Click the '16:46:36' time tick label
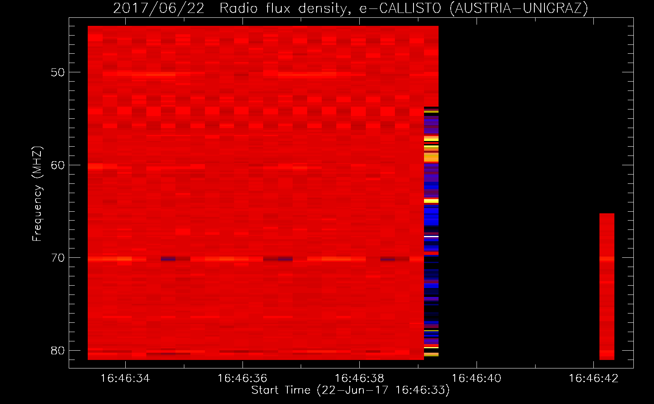 pos(243,379)
